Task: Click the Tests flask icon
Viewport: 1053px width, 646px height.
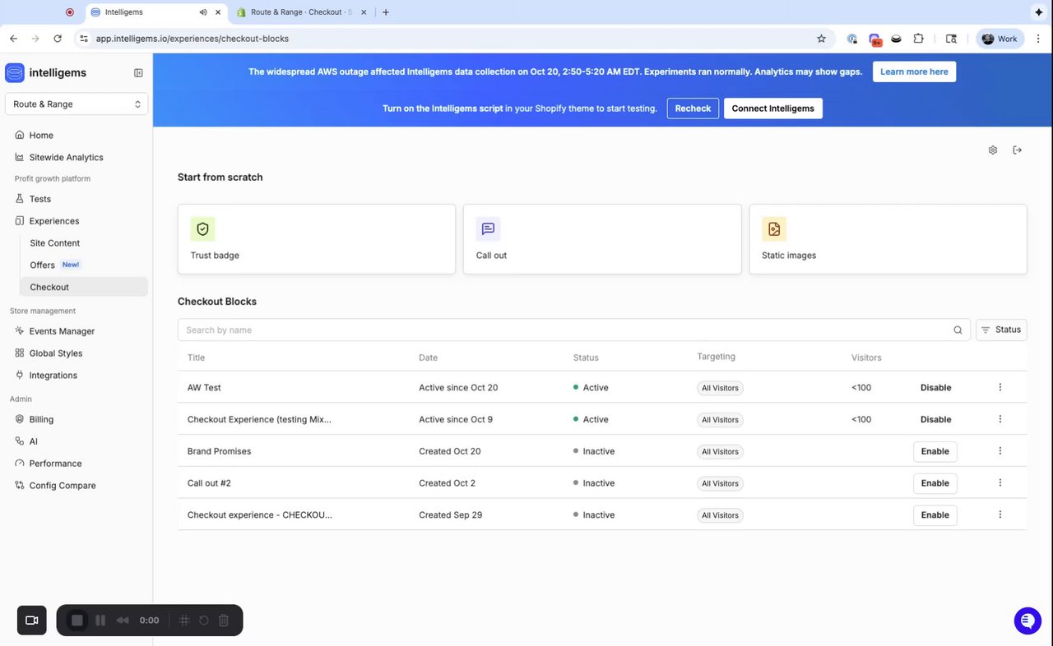Action: 20,199
